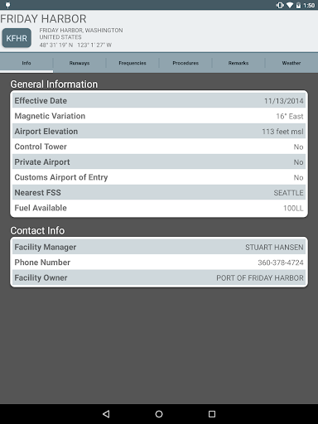This screenshot has width=318, height=424.
Task: Tap the Facility Manager Stuart Hansen row
Action: click(x=159, y=247)
